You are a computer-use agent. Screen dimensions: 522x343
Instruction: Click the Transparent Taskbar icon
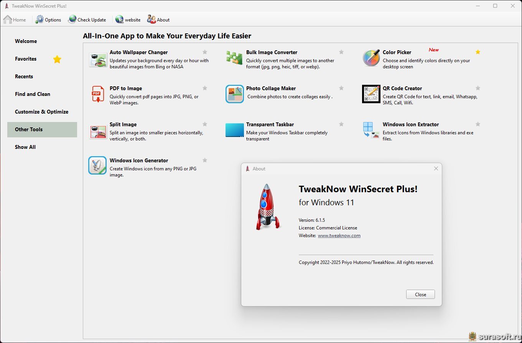pyautogui.click(x=234, y=130)
